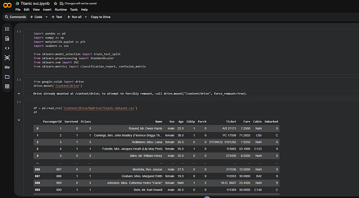Image resolution: width=359 pixels, height=198 pixels.
Task: Add a new Text cell
Action: [x=57, y=17]
